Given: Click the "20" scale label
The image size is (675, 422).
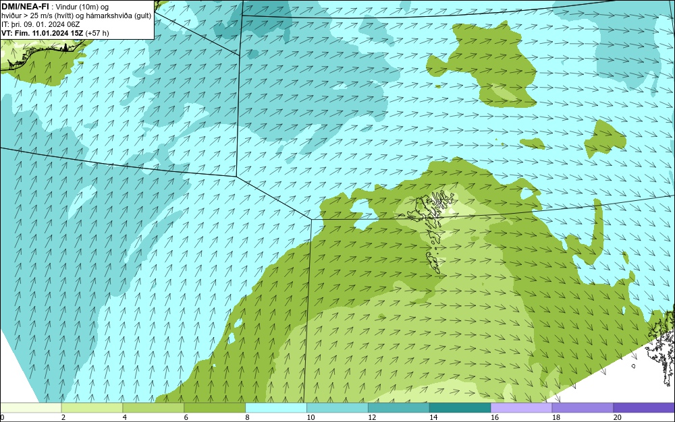Looking at the screenshot, I should coord(618,417).
